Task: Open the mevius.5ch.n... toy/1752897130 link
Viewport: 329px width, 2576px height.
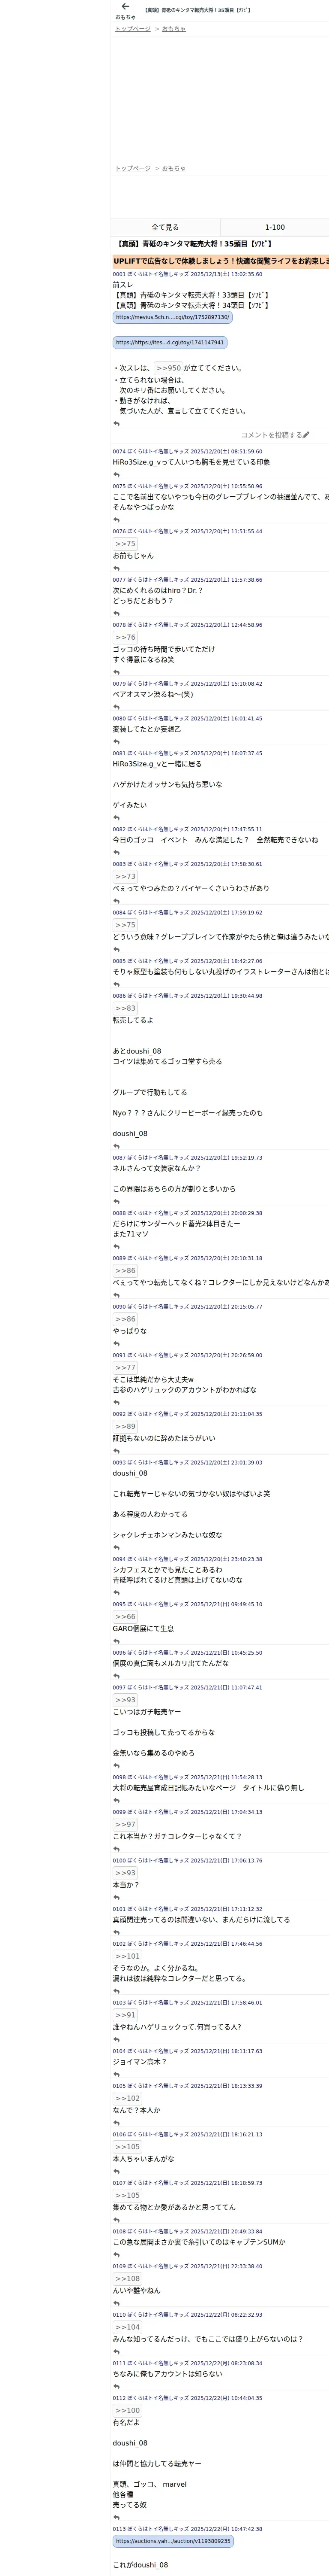Action: click(173, 317)
